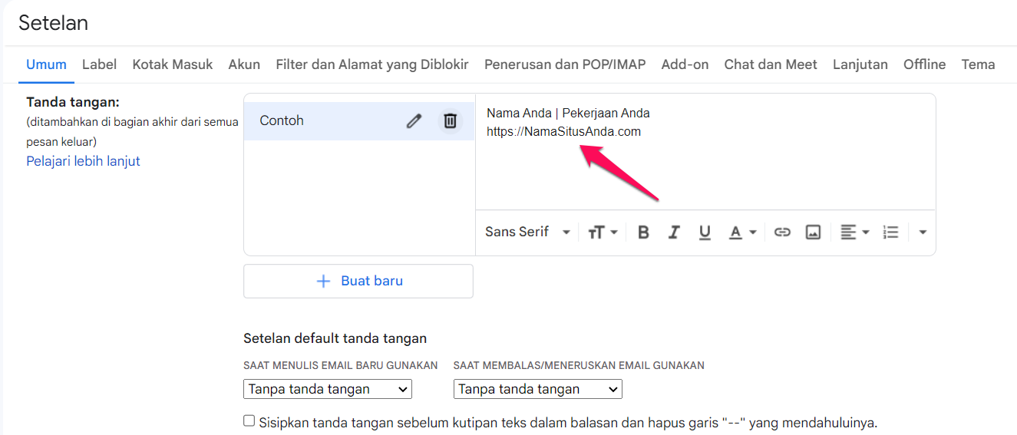The height and width of the screenshot is (435, 1017).
Task: Switch to the Add-on tab
Action: click(685, 64)
